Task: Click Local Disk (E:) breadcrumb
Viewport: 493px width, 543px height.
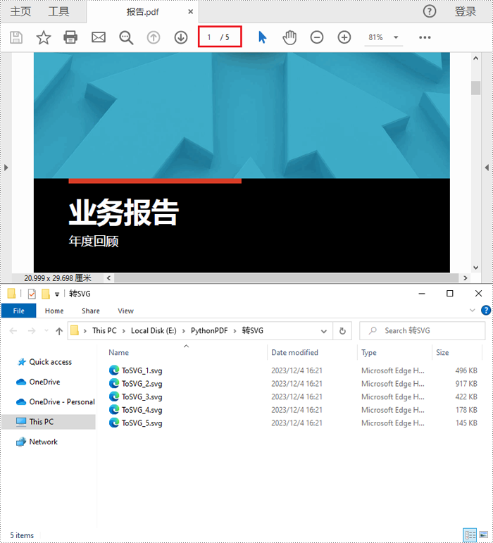Action: [154, 331]
